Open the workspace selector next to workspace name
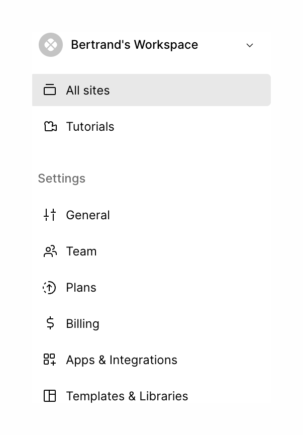The image size is (303, 435). (250, 45)
